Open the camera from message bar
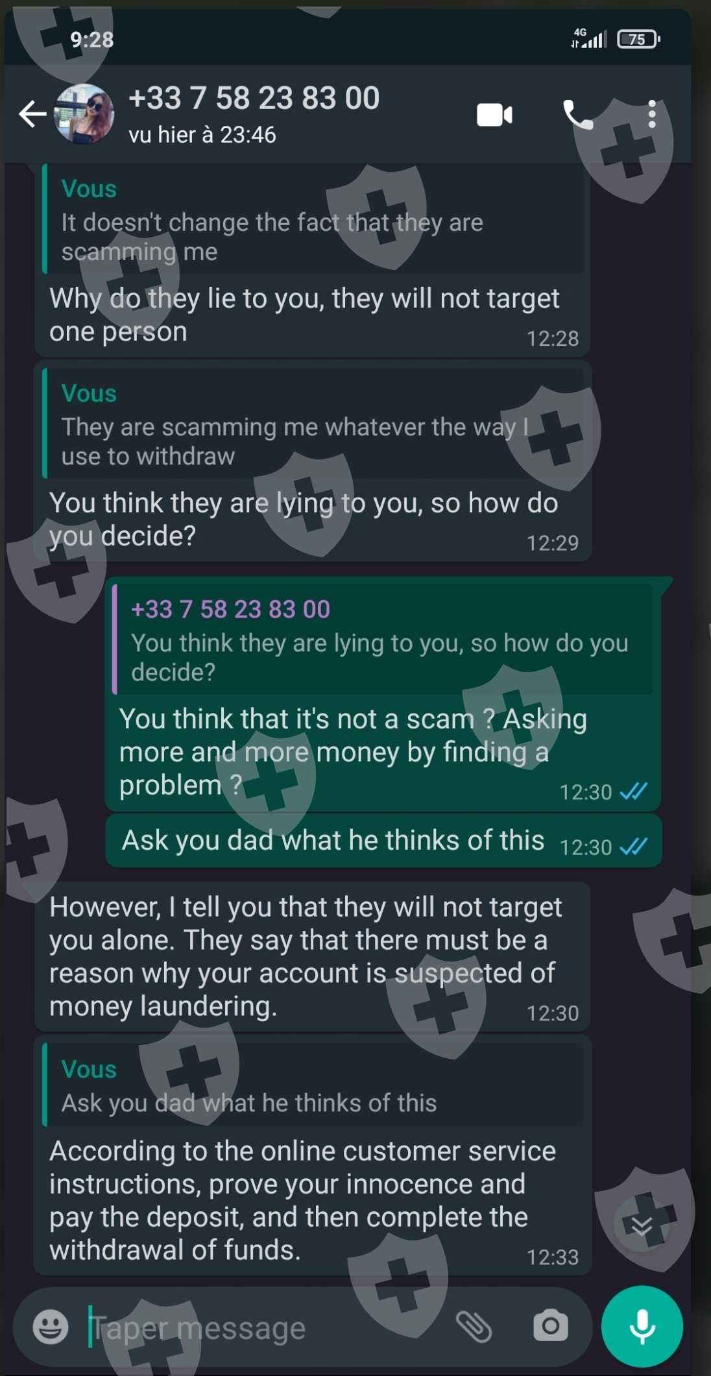This screenshot has width=711, height=1376. 551,1325
